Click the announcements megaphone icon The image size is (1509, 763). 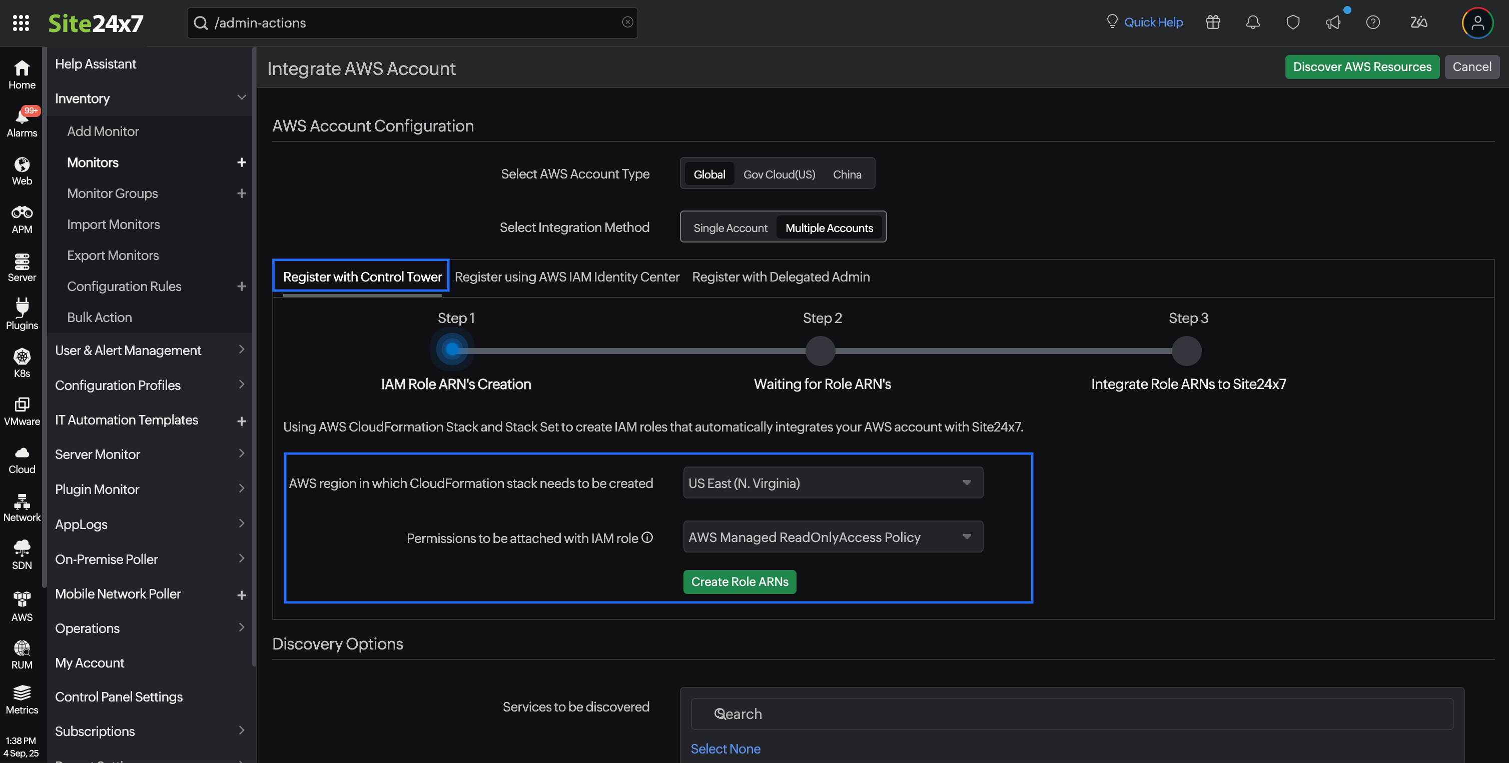[1333, 22]
